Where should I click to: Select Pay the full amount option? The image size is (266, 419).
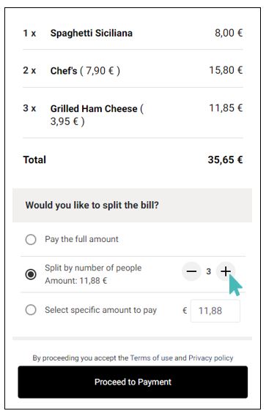tap(31, 239)
